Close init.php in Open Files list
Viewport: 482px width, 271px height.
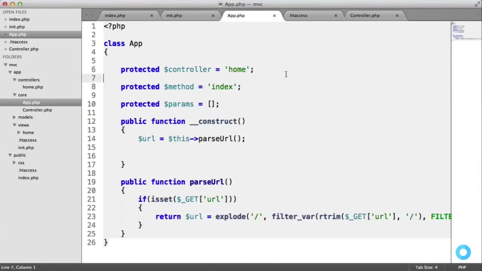point(5,27)
